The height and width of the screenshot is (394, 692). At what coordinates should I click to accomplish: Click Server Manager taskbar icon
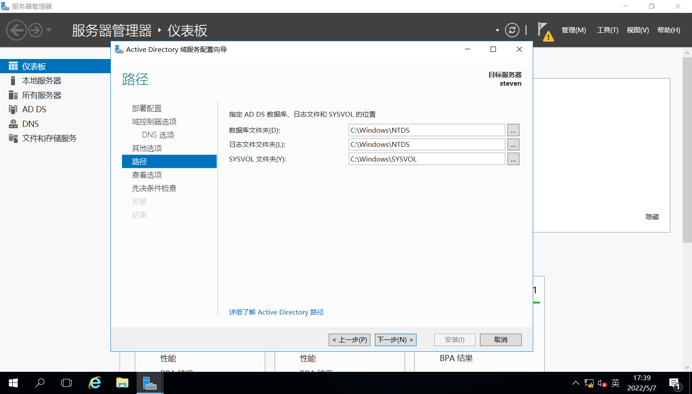(x=150, y=383)
